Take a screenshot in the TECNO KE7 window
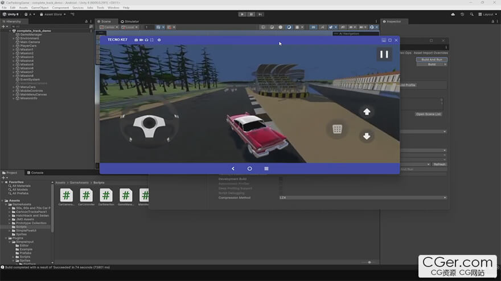 tap(136, 40)
